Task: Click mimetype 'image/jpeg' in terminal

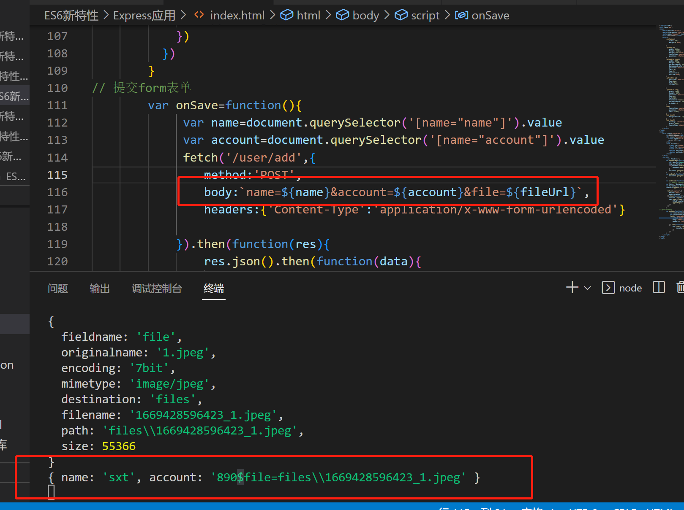Action: 169,384
